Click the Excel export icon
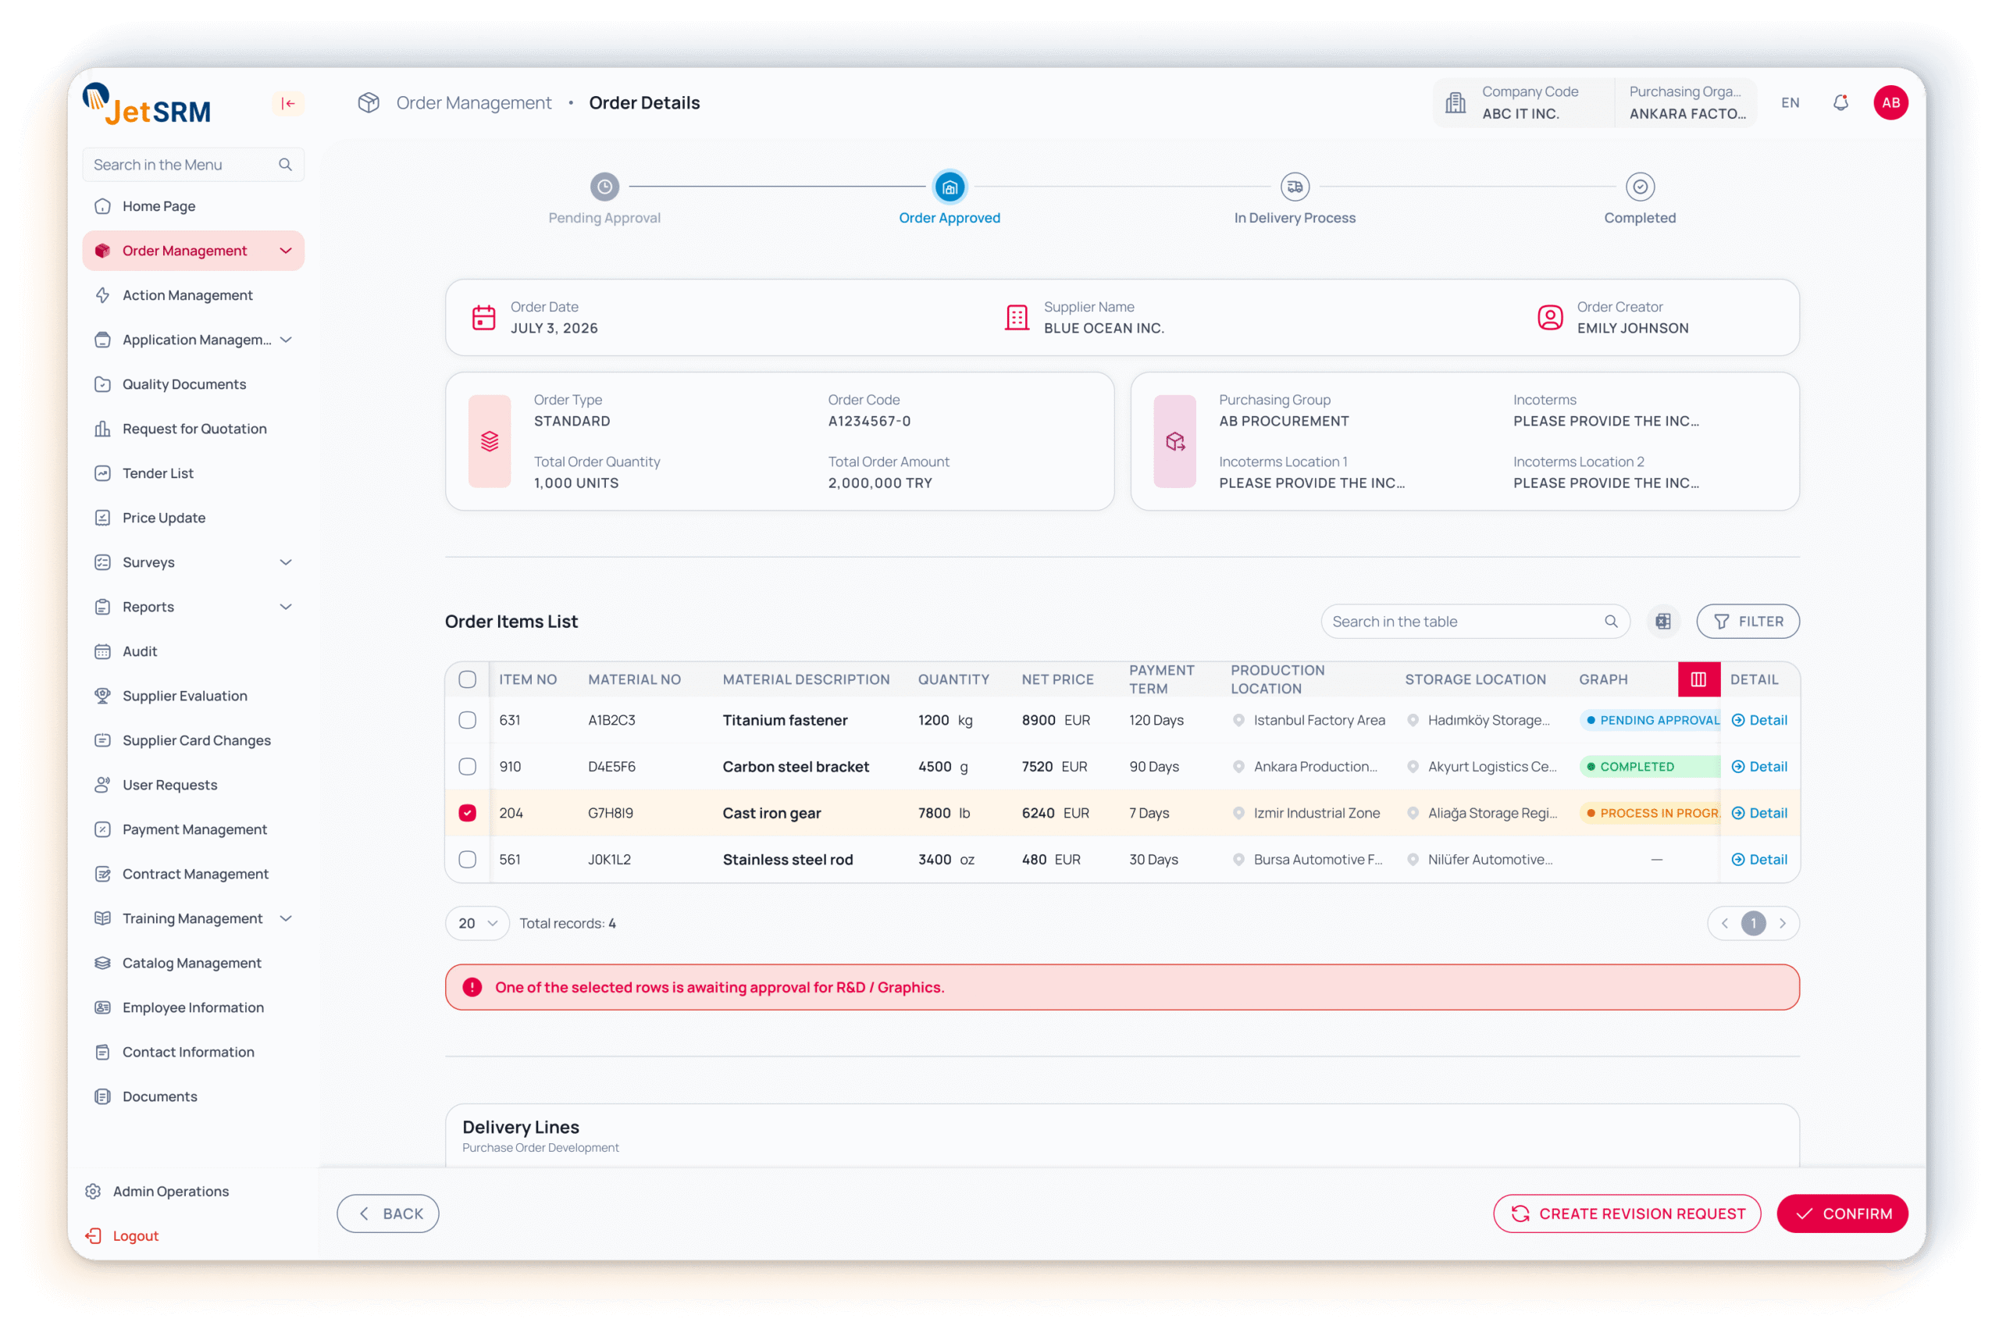Viewport: 1999px width, 1333px height. (1662, 622)
